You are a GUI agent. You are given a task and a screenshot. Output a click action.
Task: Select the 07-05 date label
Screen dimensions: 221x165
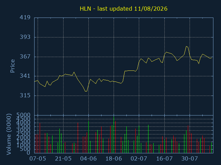tap(38, 159)
